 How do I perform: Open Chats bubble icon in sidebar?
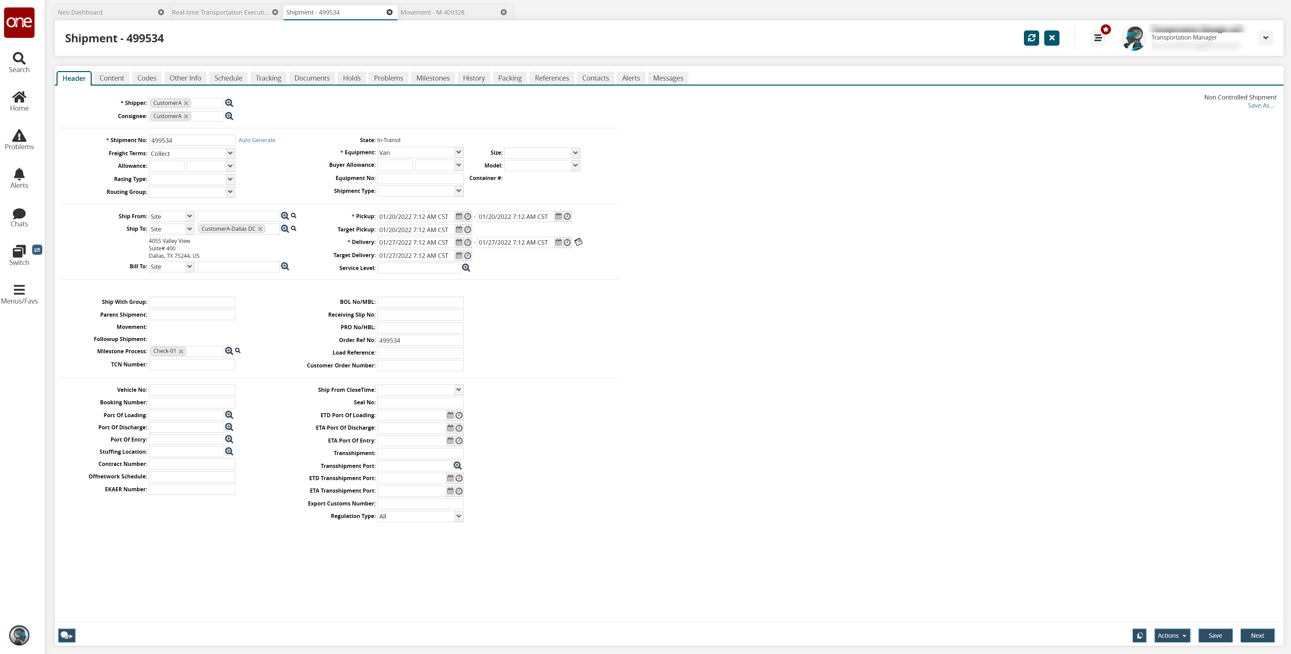(19, 213)
